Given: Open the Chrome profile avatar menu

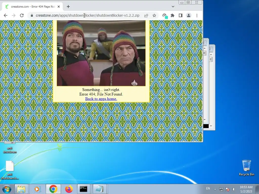Looking at the screenshot, I should (x=189, y=15).
